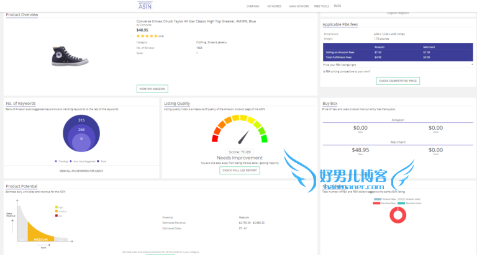
Task: Click the Clothing, Shoes & Jewelry category value
Action: pos(211,42)
